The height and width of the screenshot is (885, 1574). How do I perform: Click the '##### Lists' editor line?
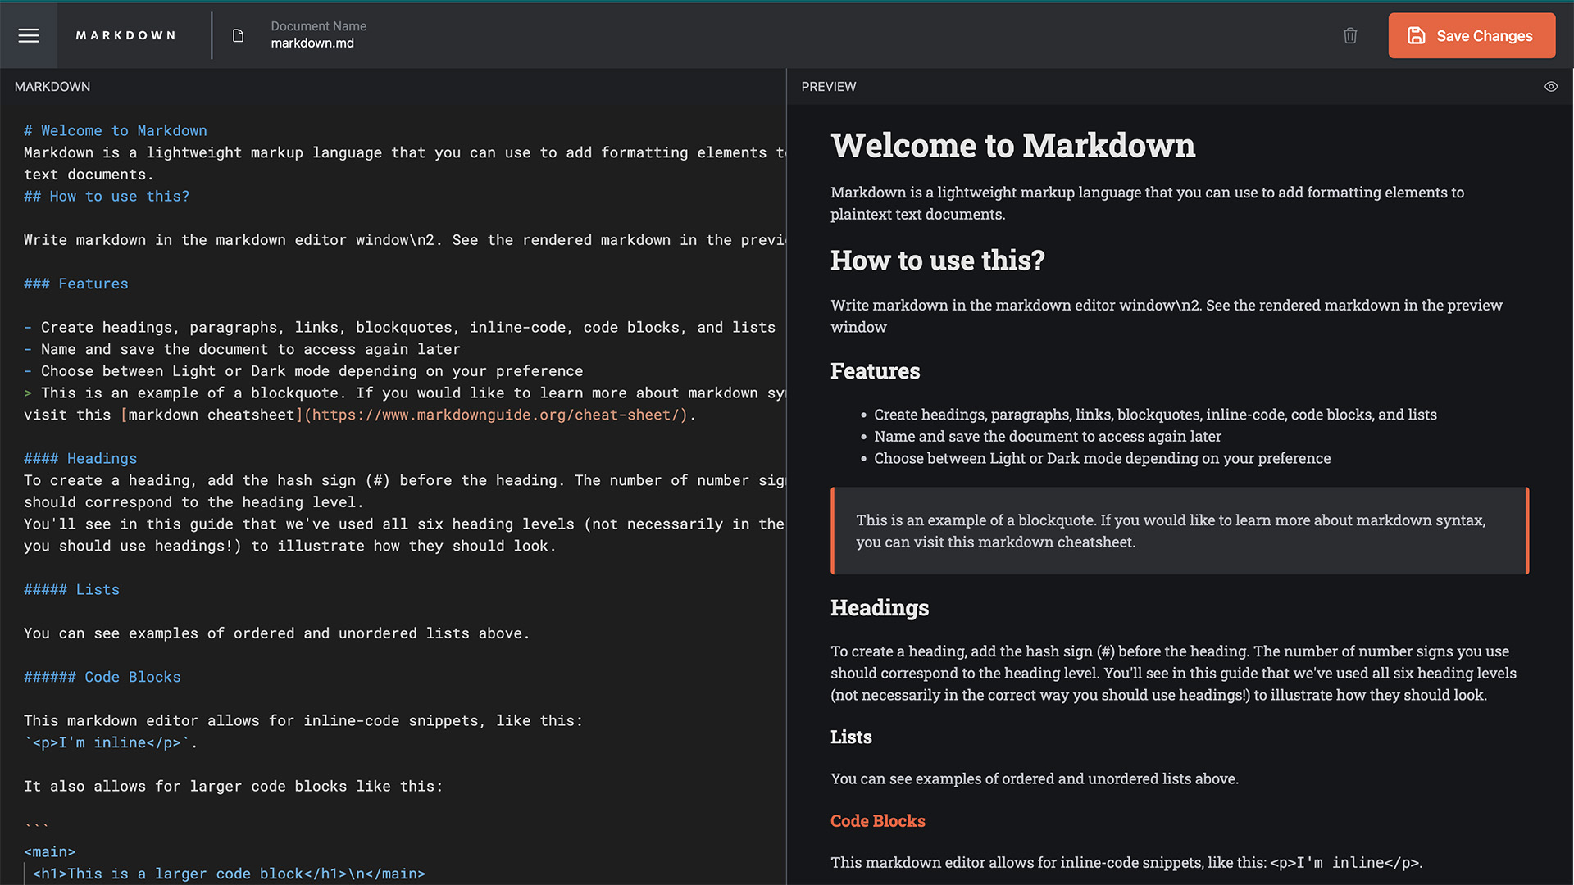tap(71, 590)
